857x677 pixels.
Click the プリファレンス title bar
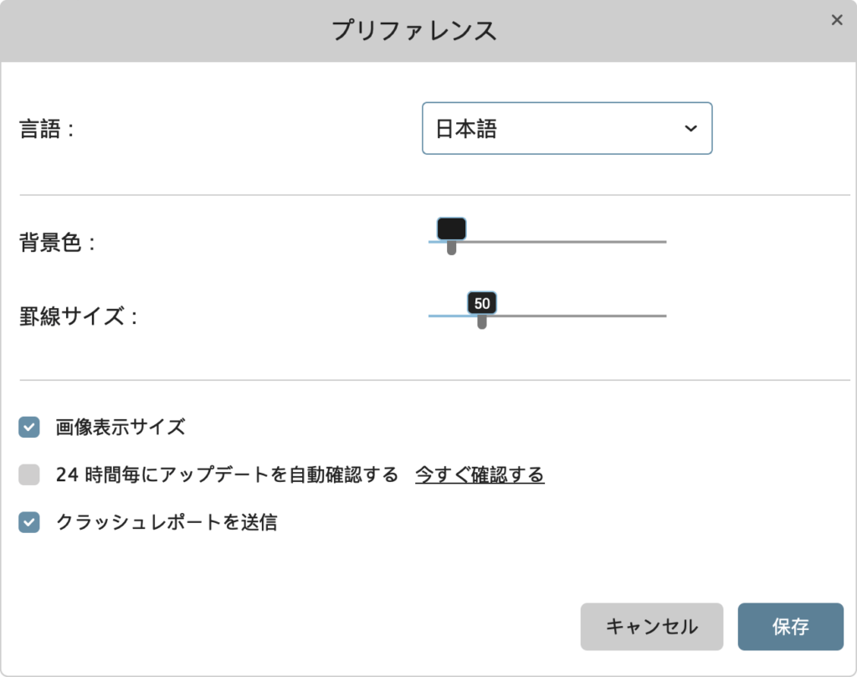tap(428, 31)
